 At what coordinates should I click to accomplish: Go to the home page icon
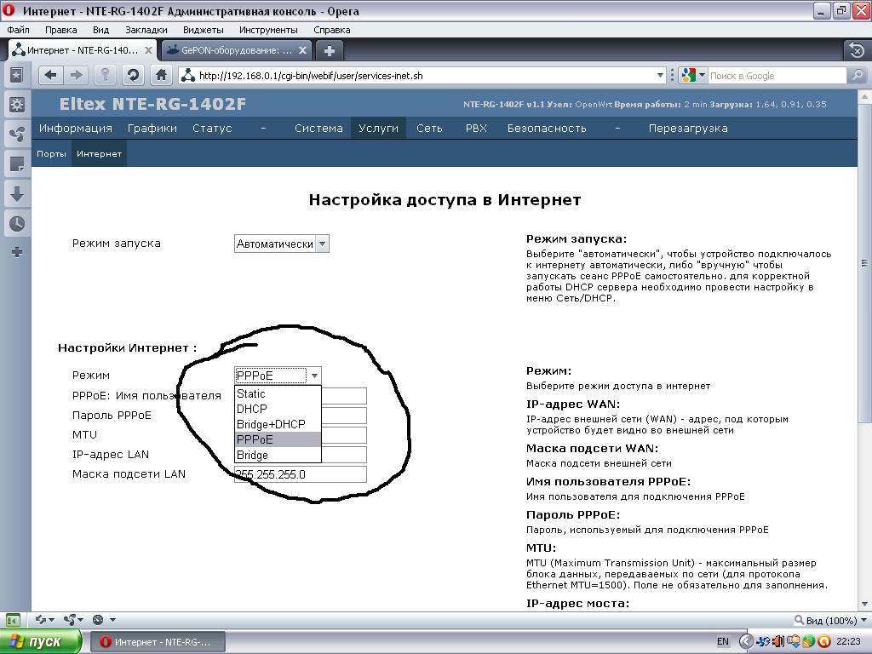click(161, 75)
